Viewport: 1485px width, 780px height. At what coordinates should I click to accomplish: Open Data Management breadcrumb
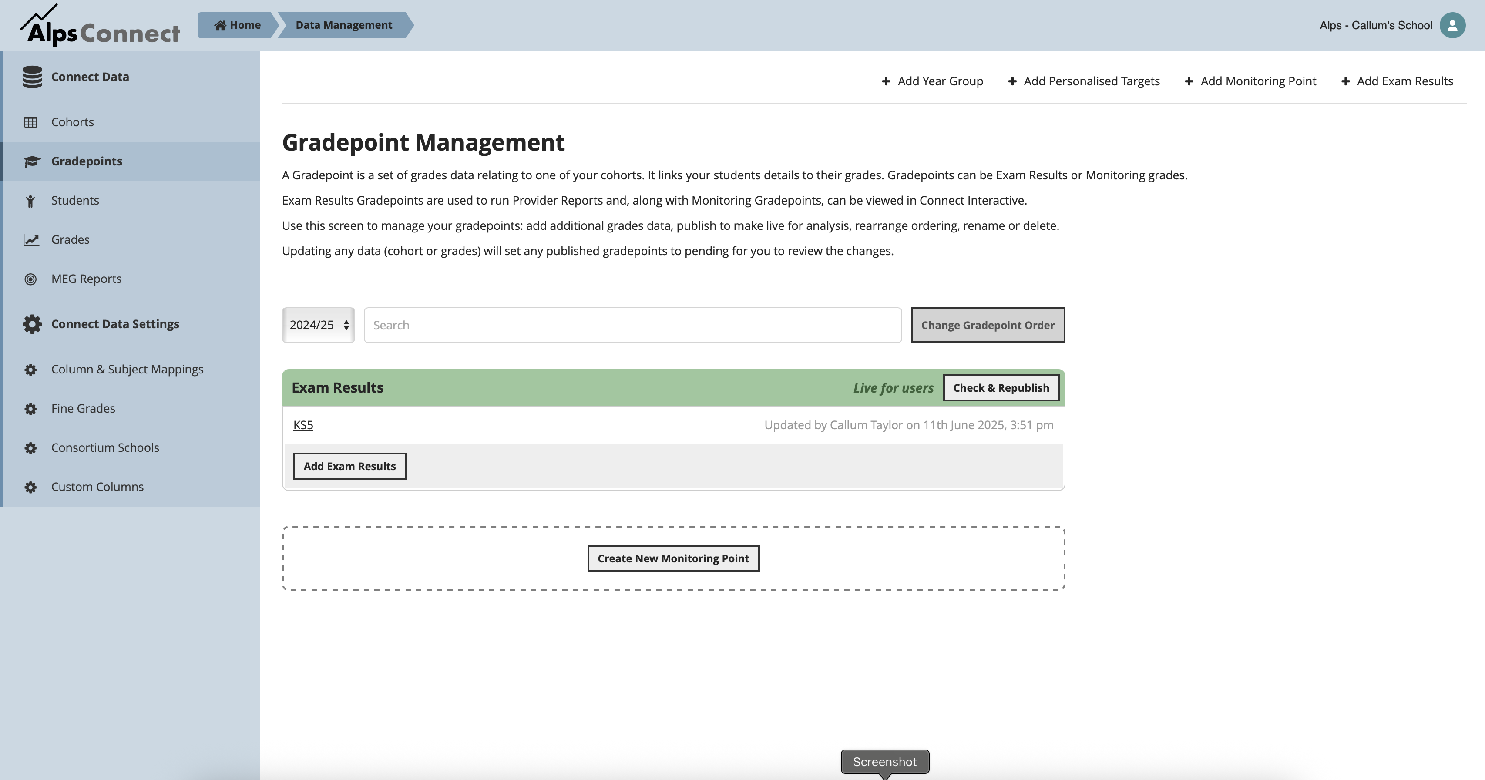[x=344, y=25]
